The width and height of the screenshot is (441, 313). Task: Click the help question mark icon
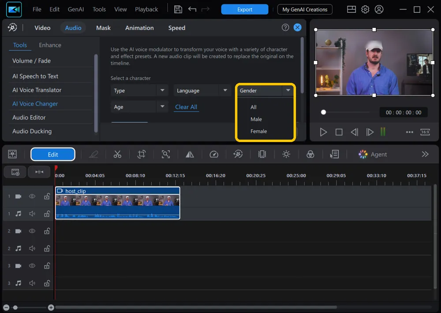[x=285, y=27]
